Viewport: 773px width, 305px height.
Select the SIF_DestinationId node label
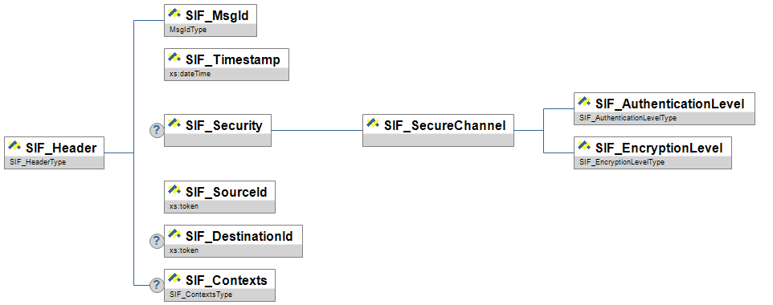pos(239,236)
